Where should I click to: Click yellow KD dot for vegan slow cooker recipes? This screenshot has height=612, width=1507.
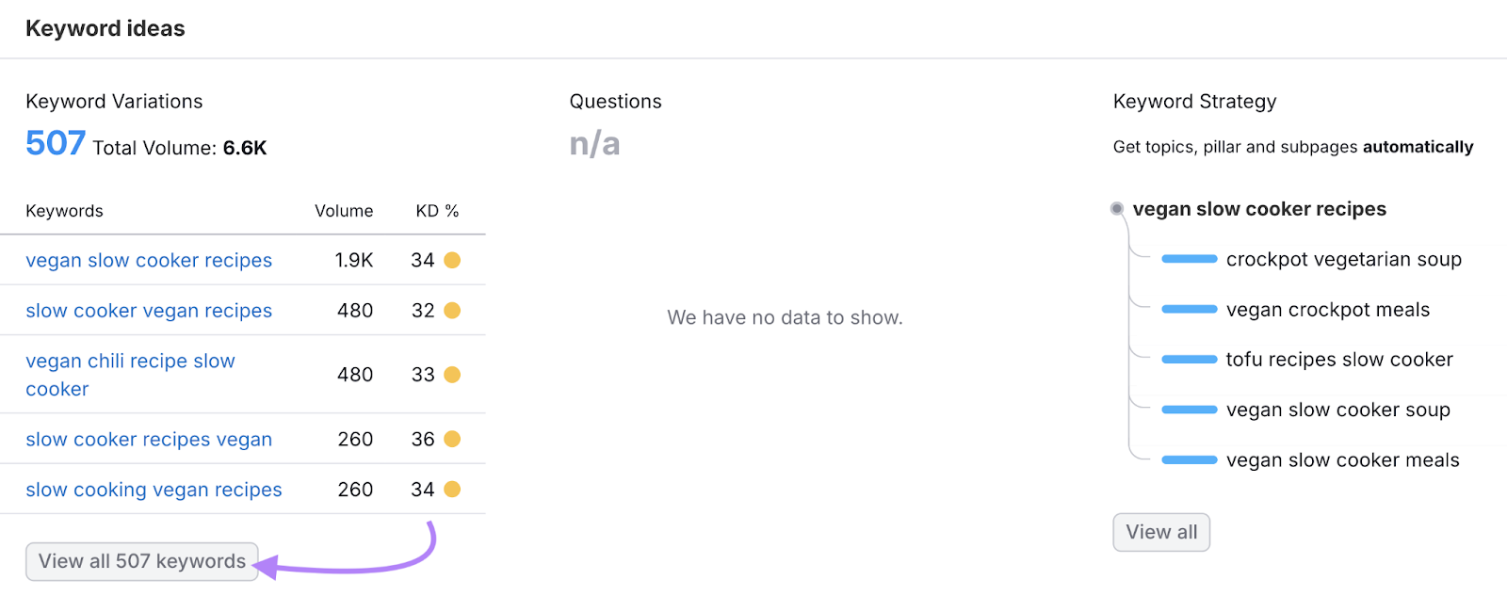pyautogui.click(x=452, y=261)
